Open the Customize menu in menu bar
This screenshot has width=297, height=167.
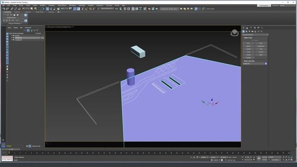82,6
